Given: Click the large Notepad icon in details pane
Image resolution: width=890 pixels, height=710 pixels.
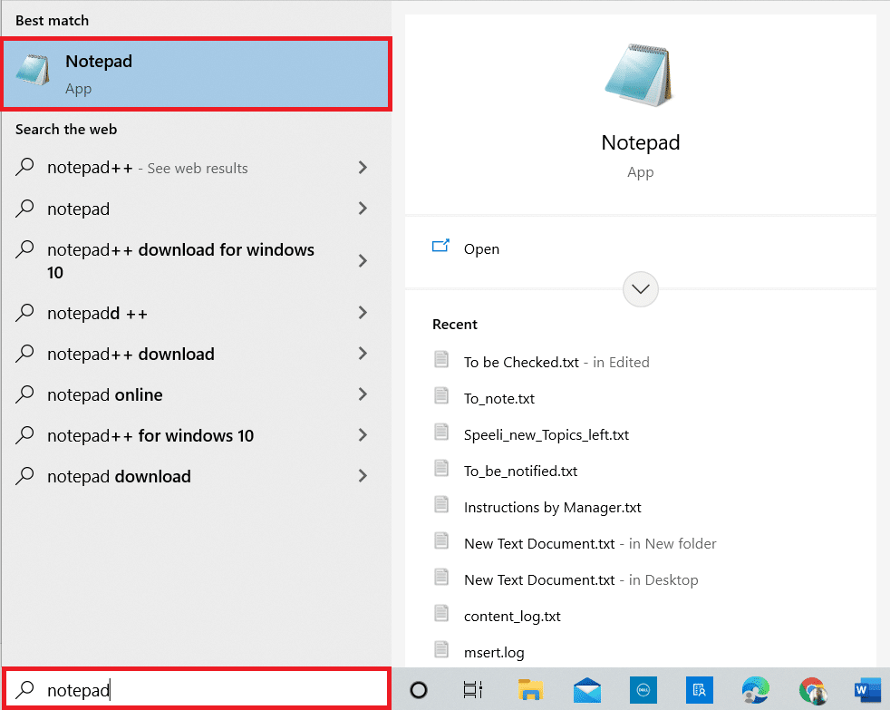Looking at the screenshot, I should coord(640,75).
